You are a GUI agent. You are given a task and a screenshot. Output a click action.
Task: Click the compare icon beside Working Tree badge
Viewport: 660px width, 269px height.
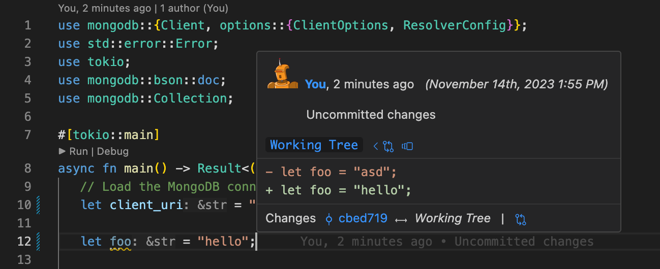coord(388,146)
